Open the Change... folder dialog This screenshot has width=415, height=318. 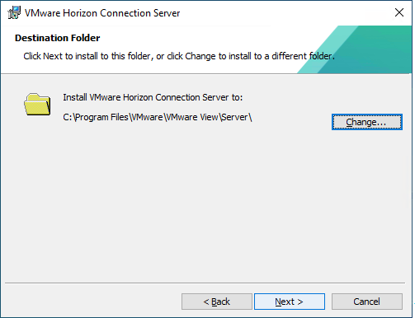click(367, 122)
